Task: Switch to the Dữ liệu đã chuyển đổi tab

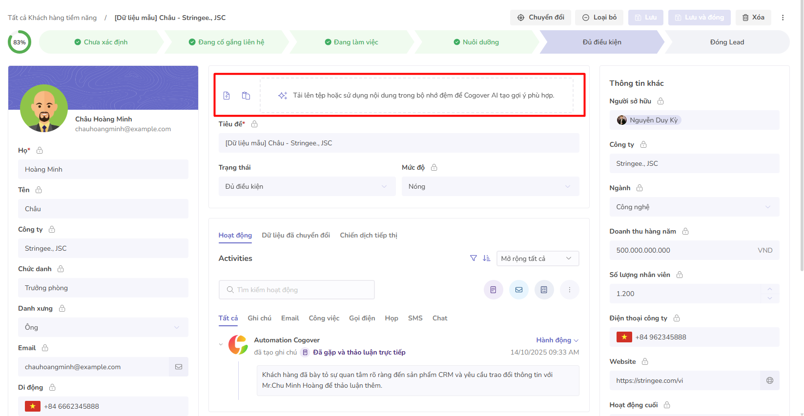Action: [296, 235]
